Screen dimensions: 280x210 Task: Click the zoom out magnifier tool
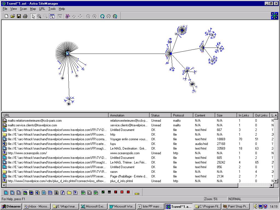click(46, 16)
